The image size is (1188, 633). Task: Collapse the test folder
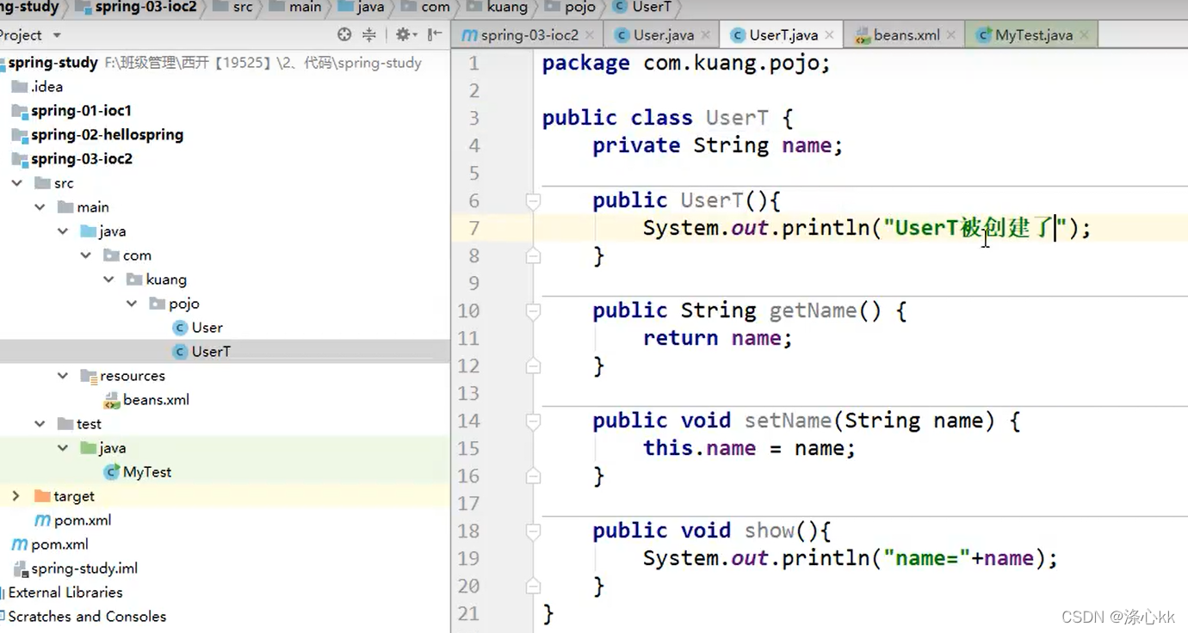coord(40,424)
